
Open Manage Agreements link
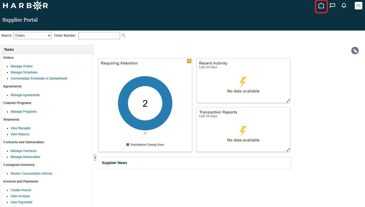(x=25, y=95)
